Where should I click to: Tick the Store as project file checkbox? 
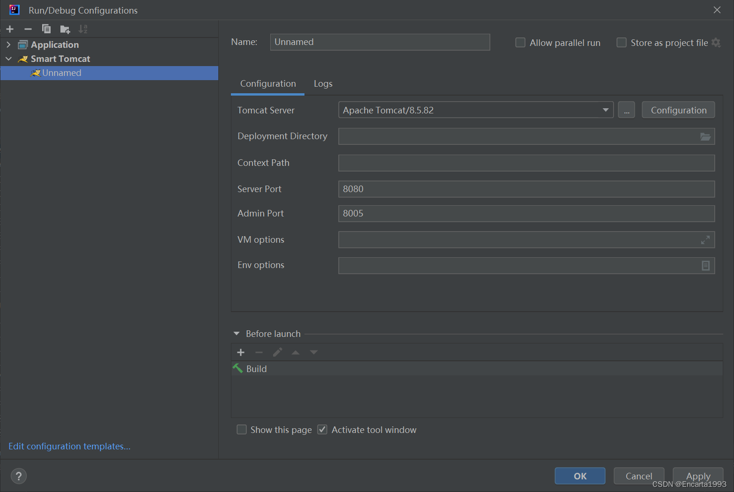point(622,43)
